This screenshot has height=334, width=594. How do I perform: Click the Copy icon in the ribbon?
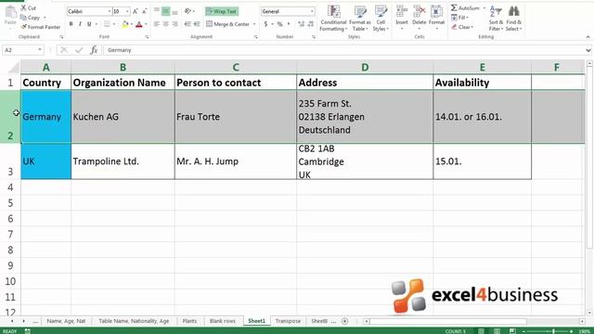[x=23, y=18]
